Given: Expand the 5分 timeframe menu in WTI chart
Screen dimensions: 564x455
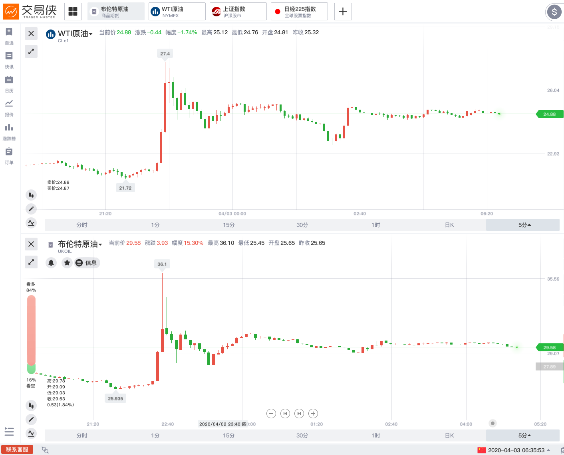Looking at the screenshot, I should point(523,225).
